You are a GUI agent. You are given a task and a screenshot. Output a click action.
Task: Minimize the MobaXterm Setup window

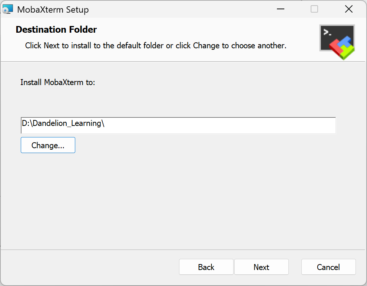(280, 9)
